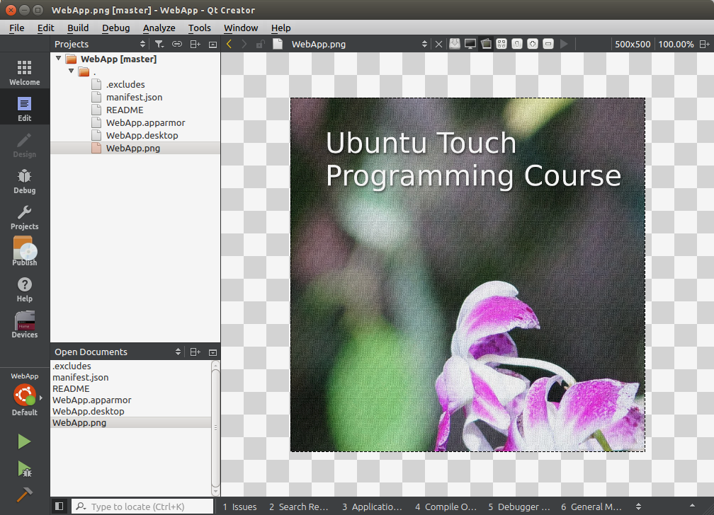The image size is (714, 515).
Task: Open the WebApp kit selector
Action: (x=25, y=394)
